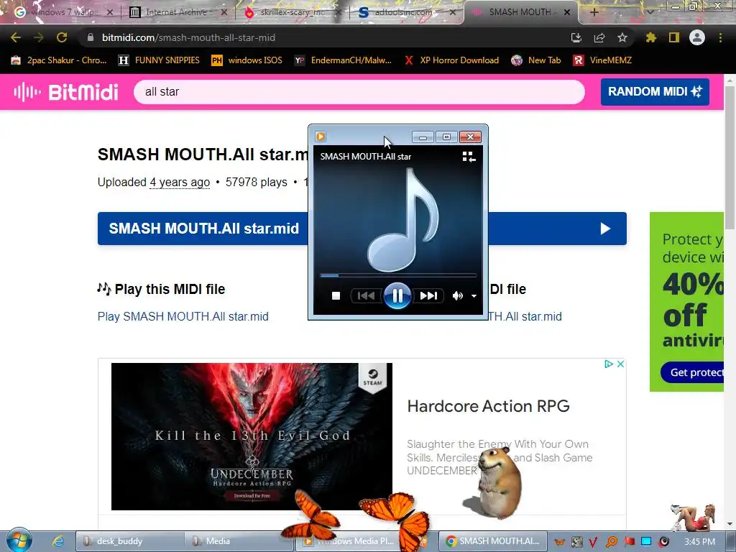Image resolution: width=736 pixels, height=552 pixels.
Task: Close the SMASH MOUTH tab
Action: pos(567,13)
